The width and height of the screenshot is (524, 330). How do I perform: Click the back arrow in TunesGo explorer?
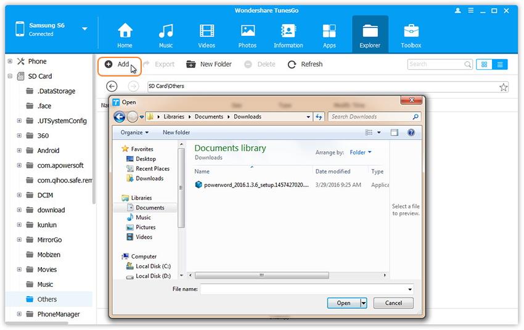coord(112,86)
